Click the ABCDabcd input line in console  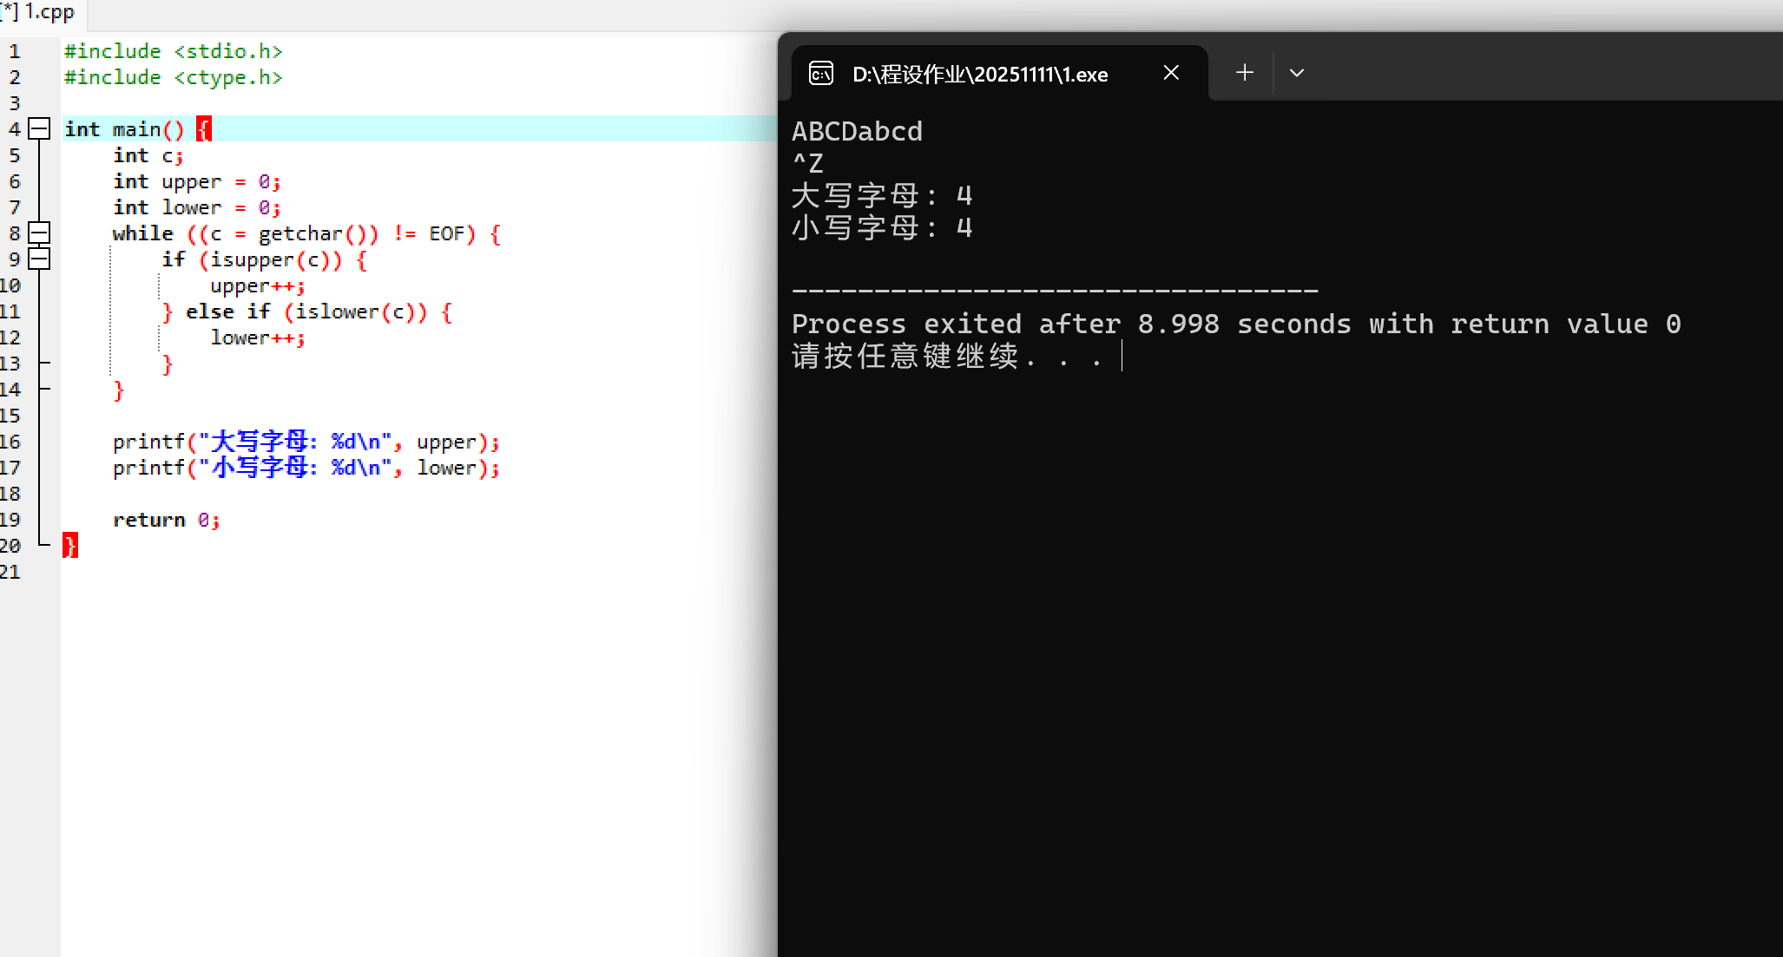(x=856, y=132)
